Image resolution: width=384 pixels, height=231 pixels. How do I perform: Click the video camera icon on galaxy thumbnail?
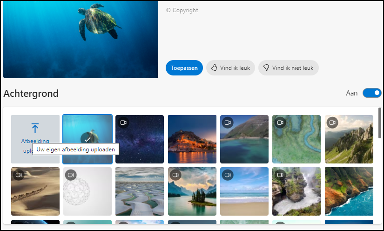tap(123, 122)
